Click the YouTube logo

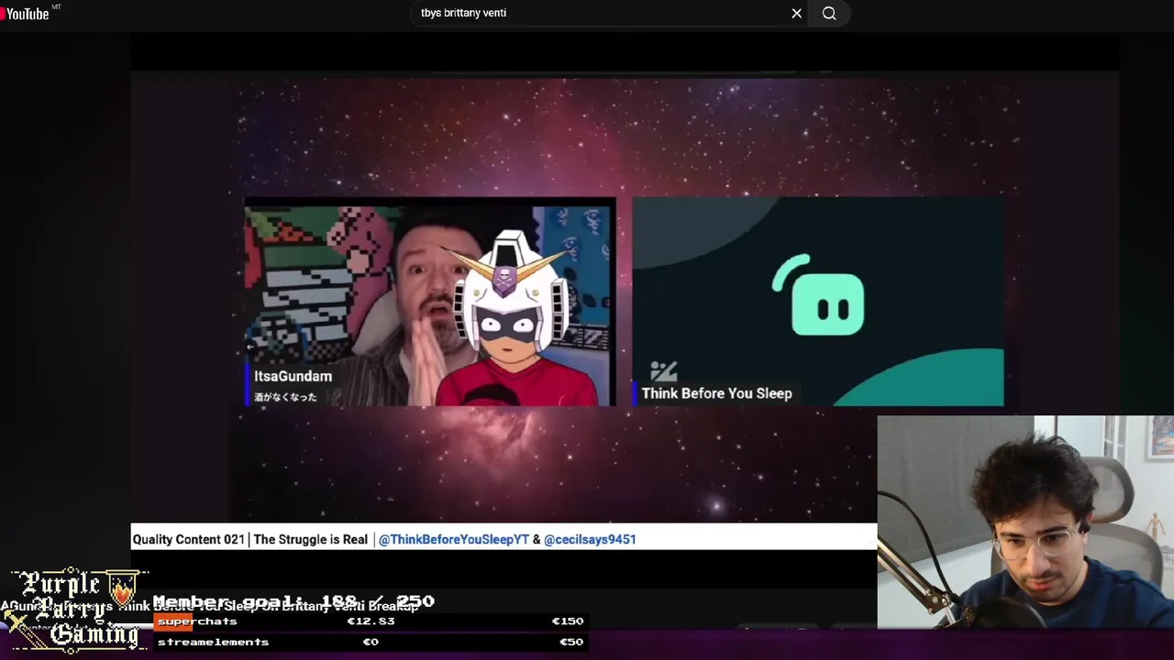(25, 13)
